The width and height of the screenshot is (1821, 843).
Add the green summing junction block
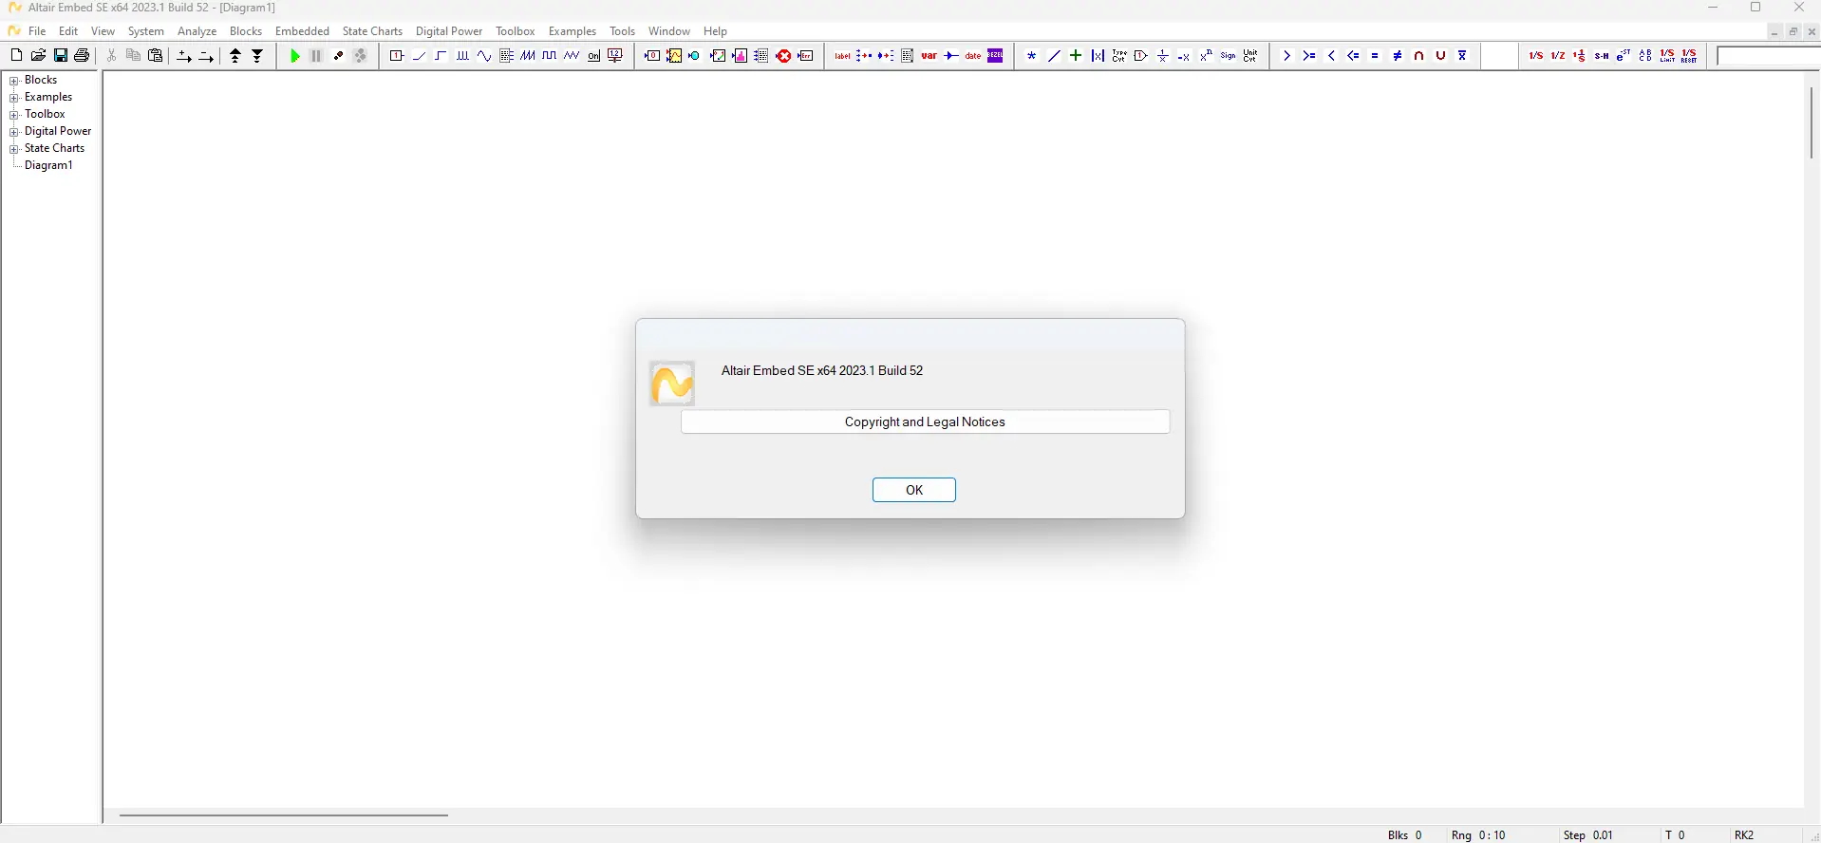(1076, 56)
